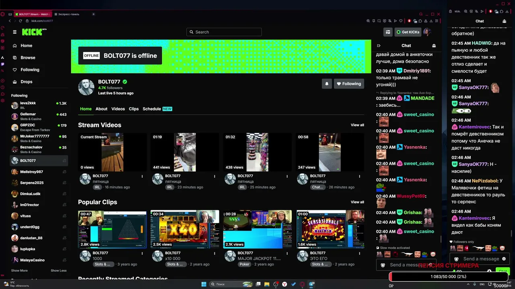Go back with browser back arrow
515x289 pixels.
click(x=10, y=21)
